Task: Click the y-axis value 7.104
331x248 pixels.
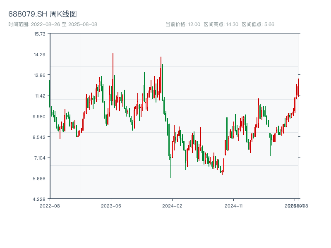Action: tap(40, 158)
